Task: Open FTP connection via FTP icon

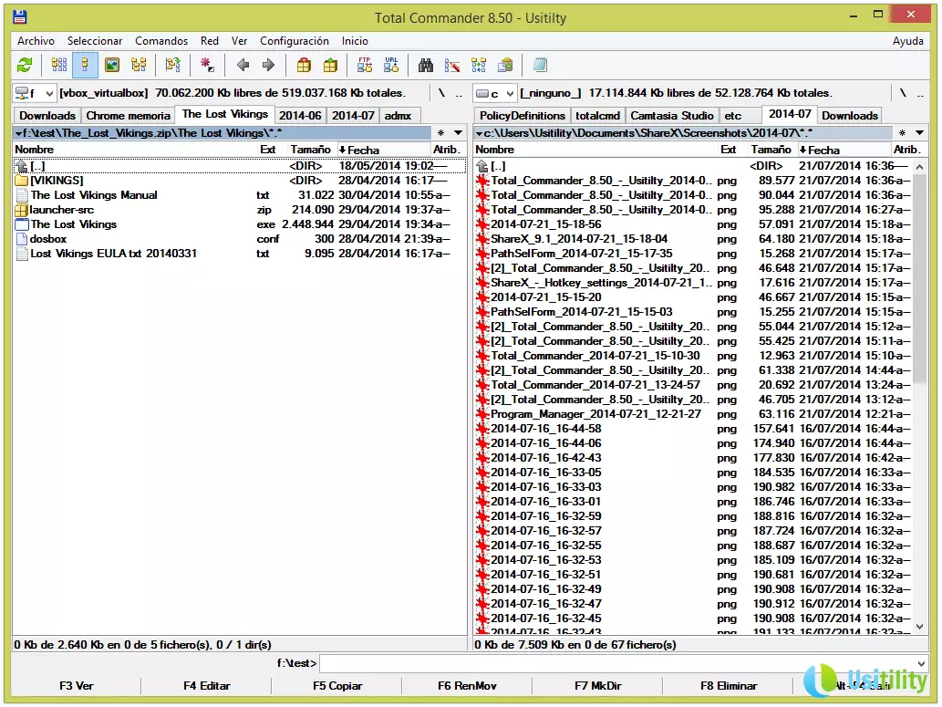Action: click(x=365, y=65)
